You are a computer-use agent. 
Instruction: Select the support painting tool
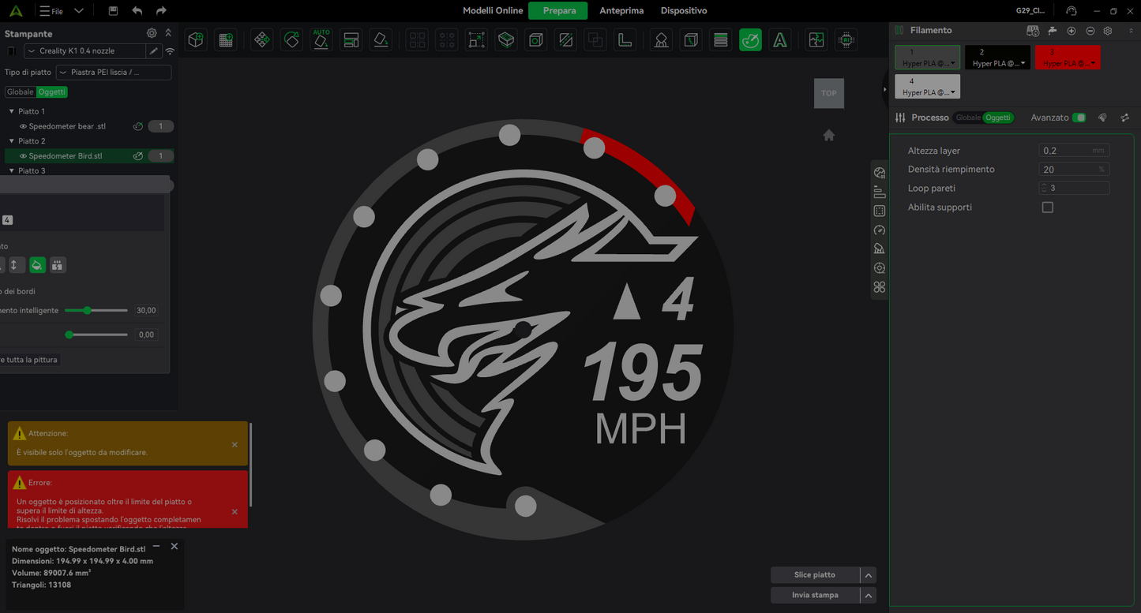point(660,39)
